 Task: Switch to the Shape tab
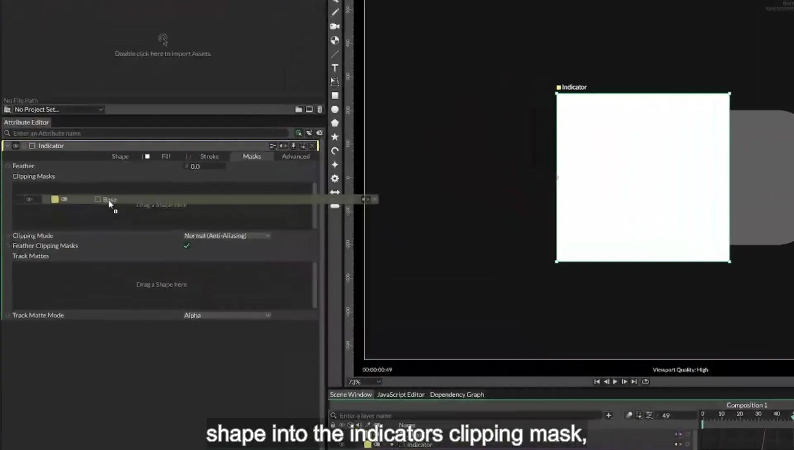point(120,156)
